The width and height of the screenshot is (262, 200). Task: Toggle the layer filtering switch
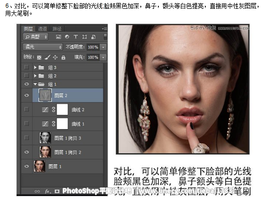[105, 37]
